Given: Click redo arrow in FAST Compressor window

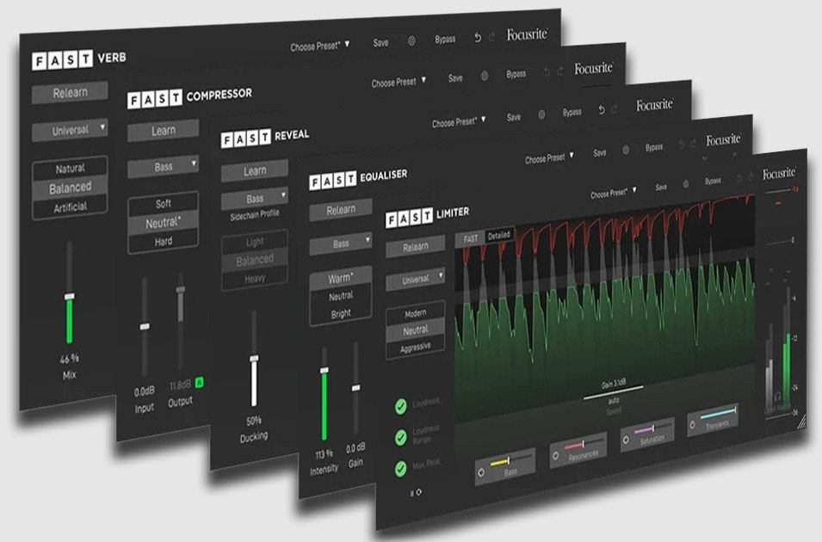Looking at the screenshot, I should click(559, 71).
